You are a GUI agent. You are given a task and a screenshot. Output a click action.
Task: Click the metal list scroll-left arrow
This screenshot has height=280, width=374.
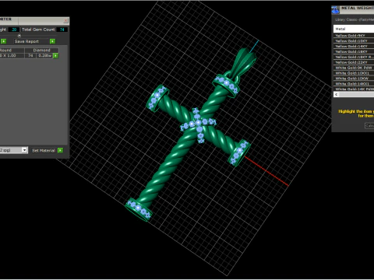click(337, 94)
